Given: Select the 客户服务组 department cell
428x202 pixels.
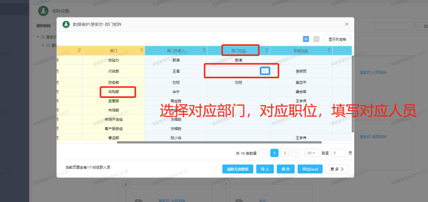Looking at the screenshot, I should point(114,129).
